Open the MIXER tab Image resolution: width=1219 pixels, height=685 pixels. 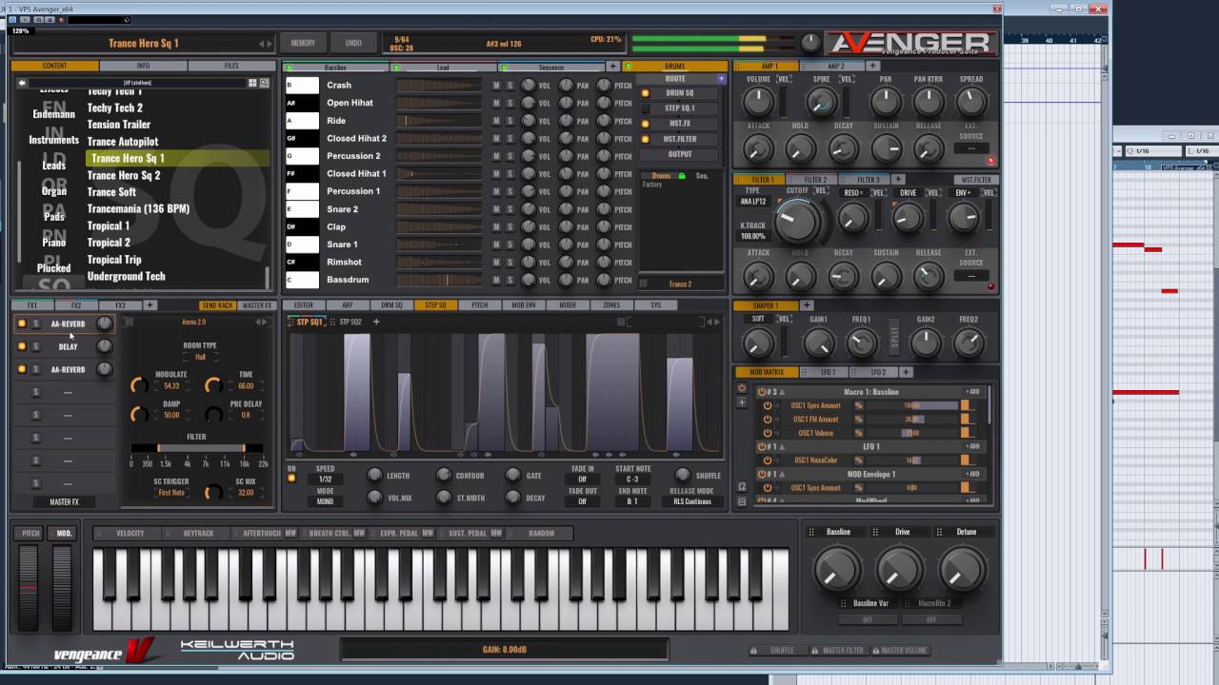coord(568,305)
